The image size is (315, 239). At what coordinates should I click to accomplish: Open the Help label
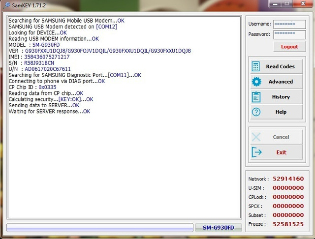[281, 112]
